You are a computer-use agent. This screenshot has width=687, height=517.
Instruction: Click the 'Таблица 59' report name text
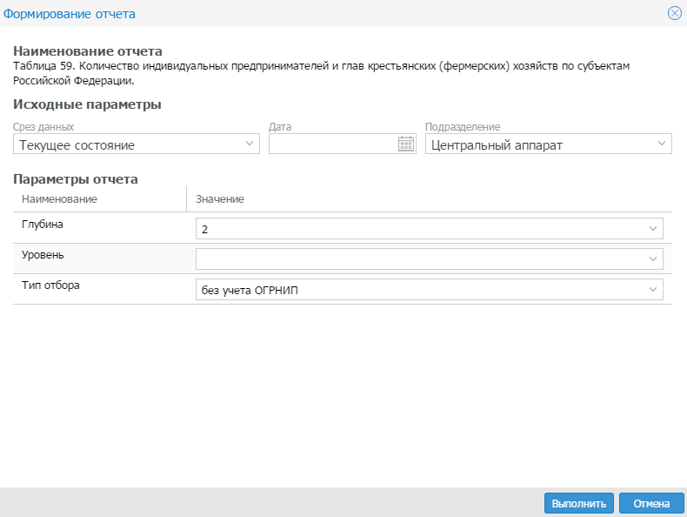321,73
